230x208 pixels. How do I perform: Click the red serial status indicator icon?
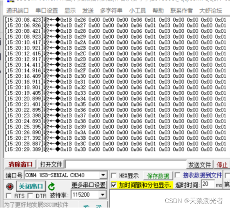[x=10, y=186]
